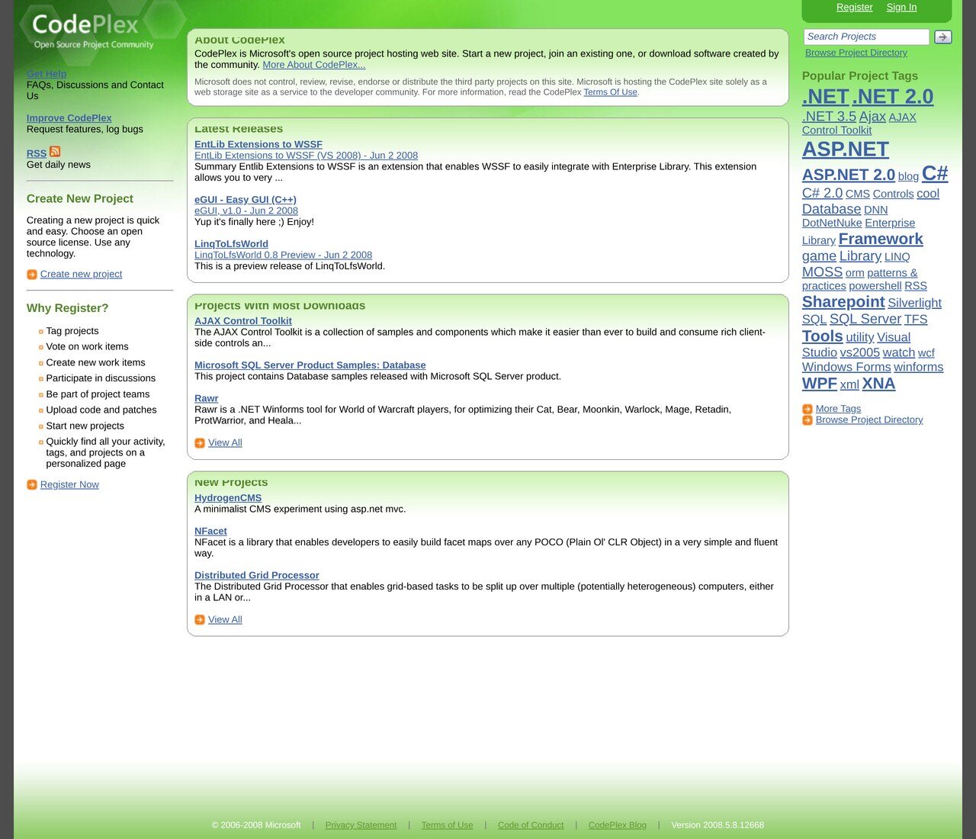Select the C# 2.0 tag
Screen dimensions: 976x839
click(x=822, y=194)
